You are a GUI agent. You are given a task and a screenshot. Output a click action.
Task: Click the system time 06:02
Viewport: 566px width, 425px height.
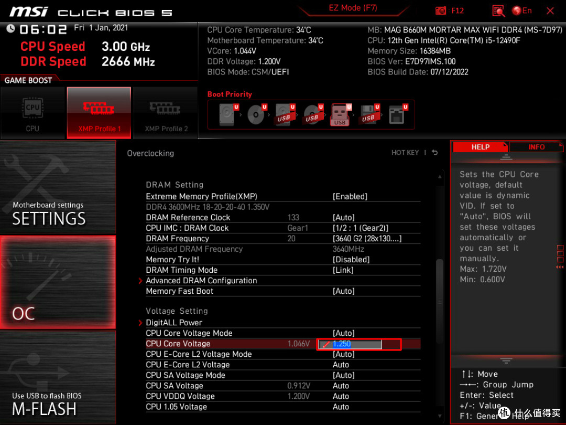tap(43, 29)
